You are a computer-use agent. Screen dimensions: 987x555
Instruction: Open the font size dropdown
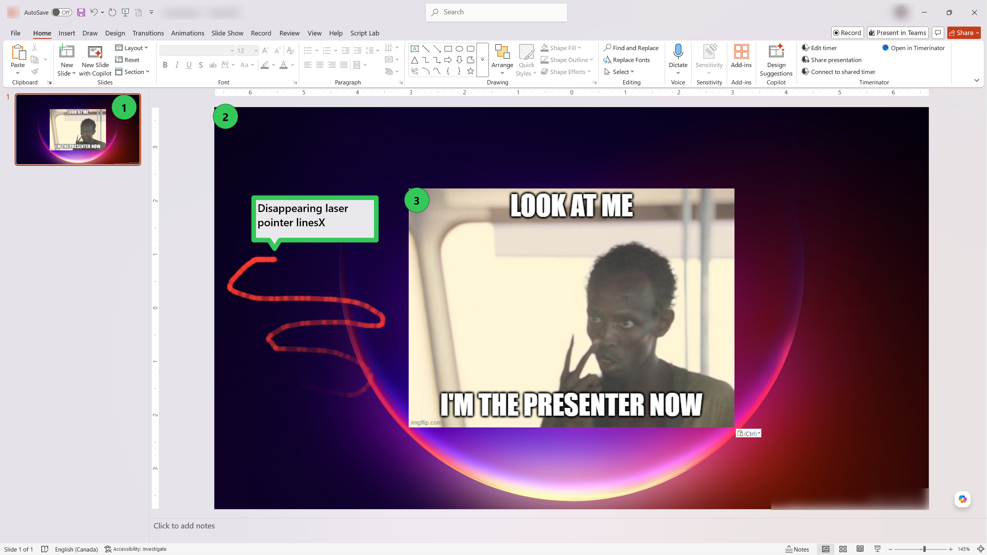pyautogui.click(x=256, y=50)
